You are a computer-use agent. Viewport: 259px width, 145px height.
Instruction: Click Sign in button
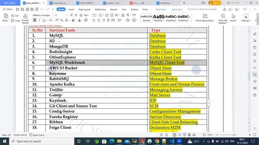[215, 3]
